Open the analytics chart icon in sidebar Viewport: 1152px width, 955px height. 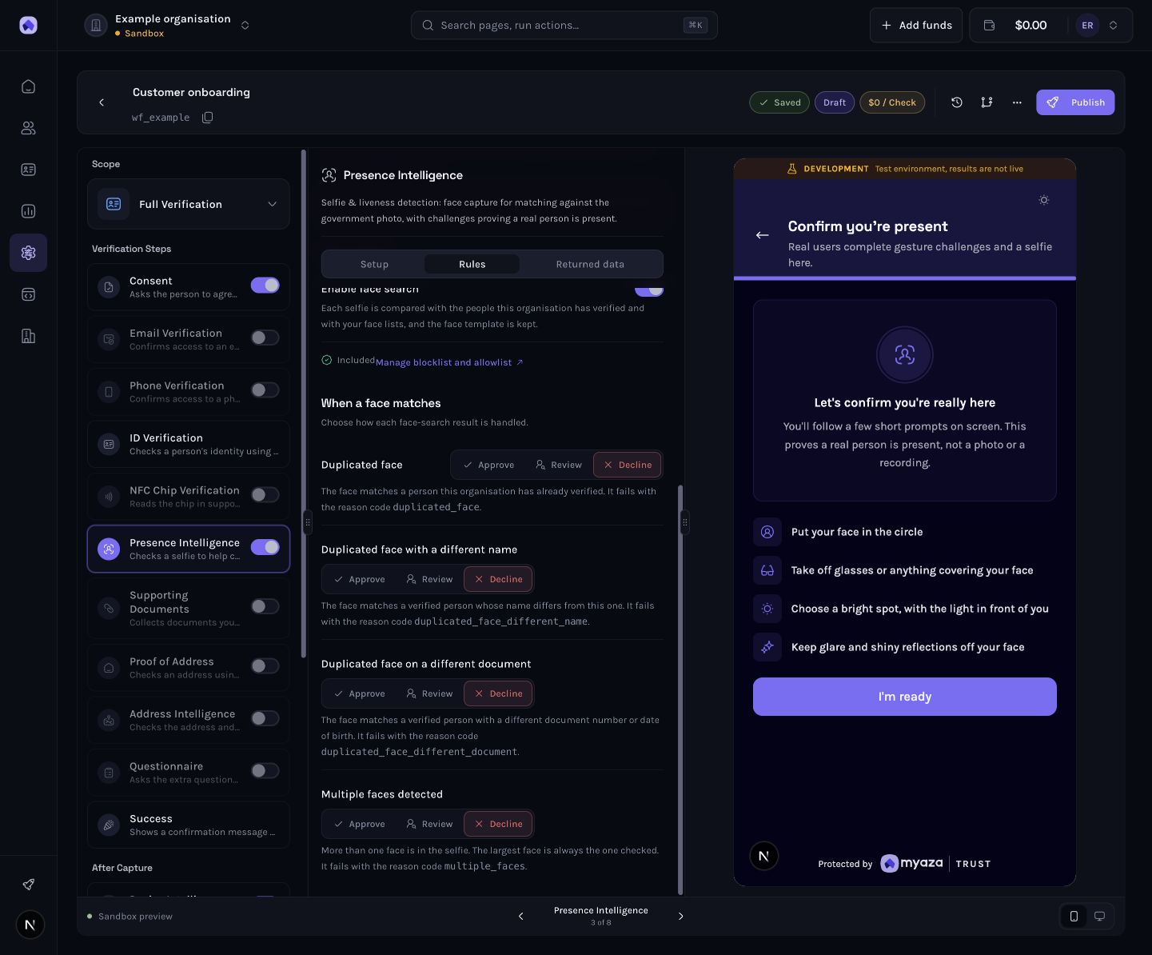(28, 211)
